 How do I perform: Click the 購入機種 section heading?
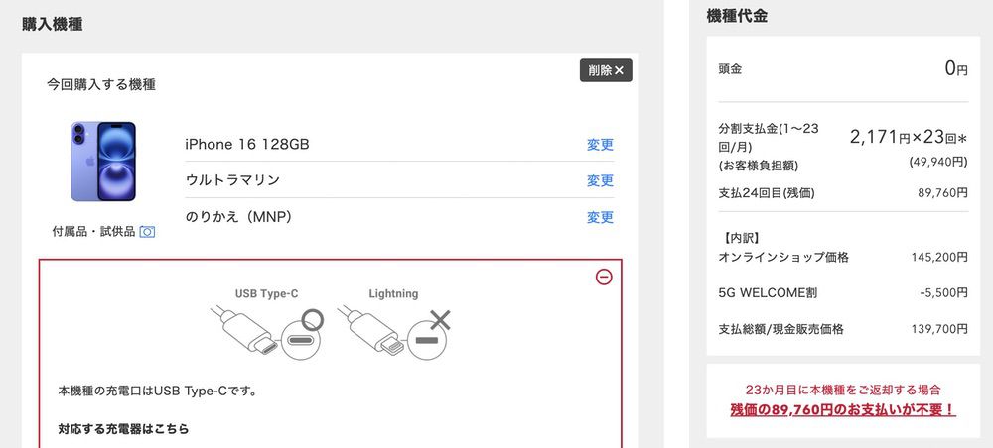click(52, 24)
